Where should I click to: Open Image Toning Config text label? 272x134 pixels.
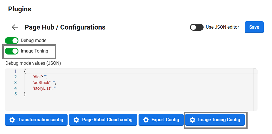pos(219,120)
